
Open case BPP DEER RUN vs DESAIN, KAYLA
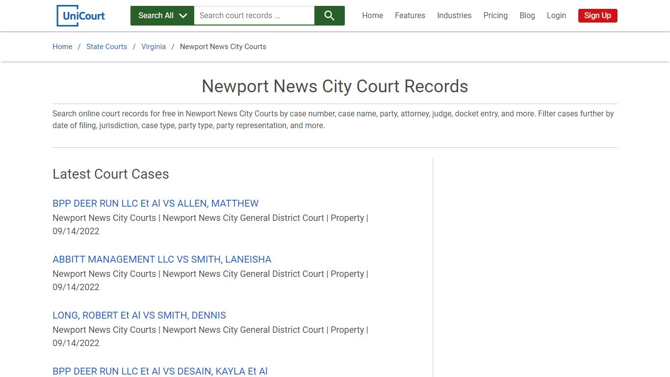(x=160, y=371)
